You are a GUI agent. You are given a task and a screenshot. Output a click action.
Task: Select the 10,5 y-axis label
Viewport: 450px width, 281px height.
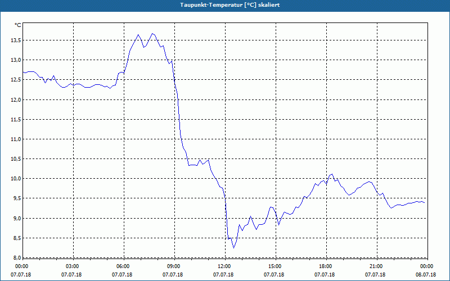tap(16, 159)
